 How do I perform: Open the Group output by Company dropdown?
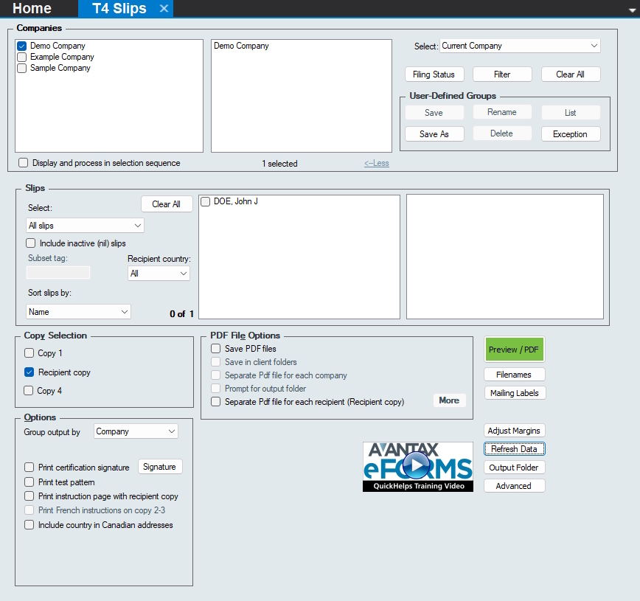point(136,431)
